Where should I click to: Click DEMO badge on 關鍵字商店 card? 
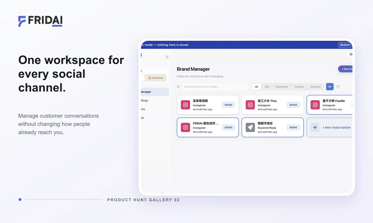[293, 127]
